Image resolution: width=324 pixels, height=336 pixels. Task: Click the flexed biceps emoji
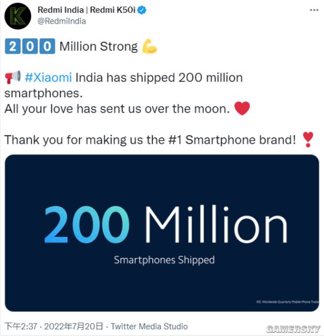pos(150,47)
